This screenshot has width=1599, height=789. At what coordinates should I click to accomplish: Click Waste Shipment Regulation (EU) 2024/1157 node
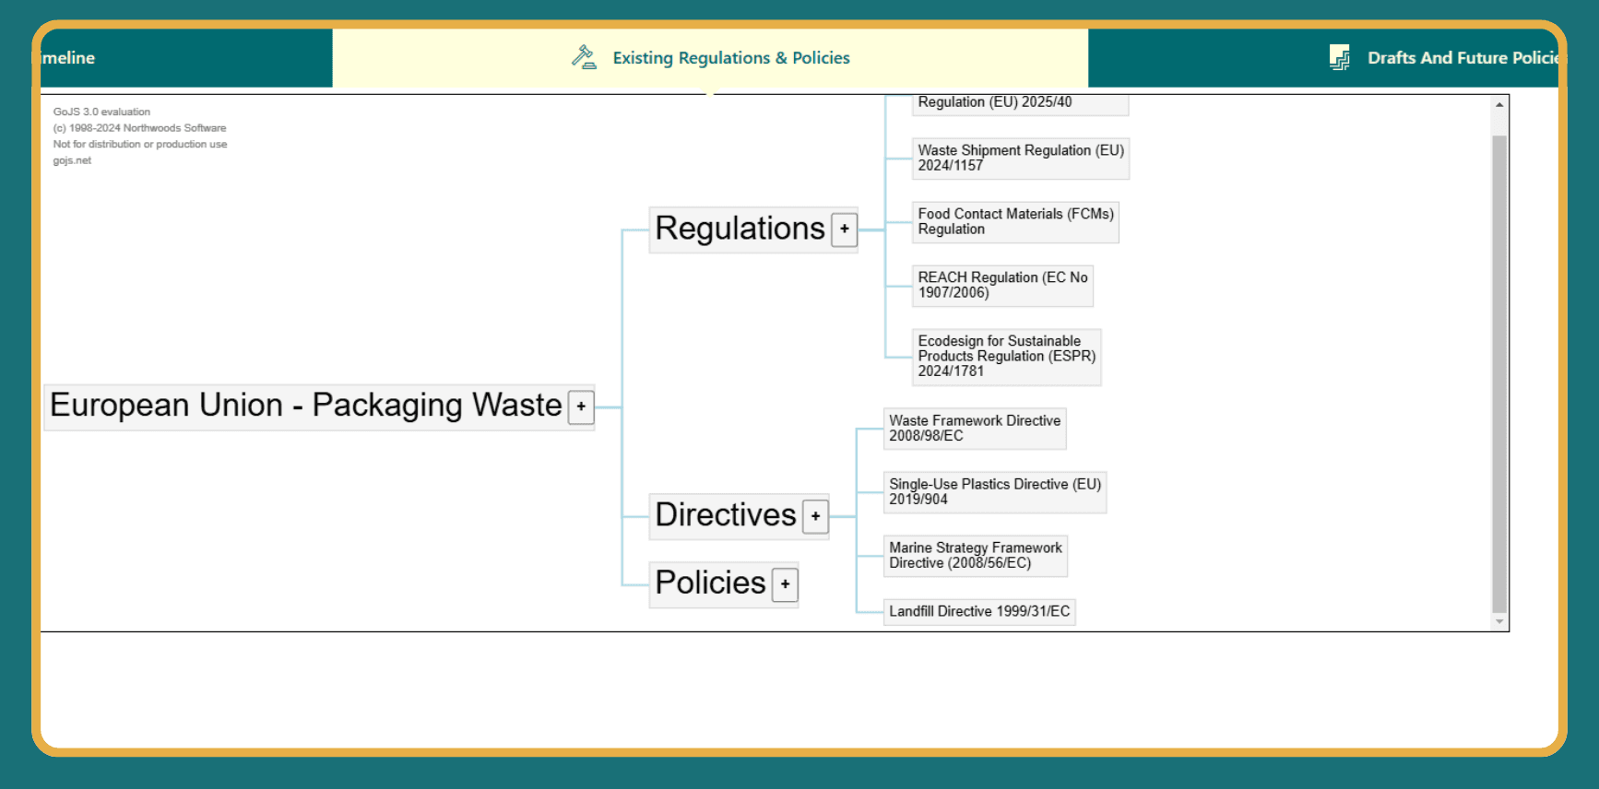pyautogui.click(x=1021, y=158)
